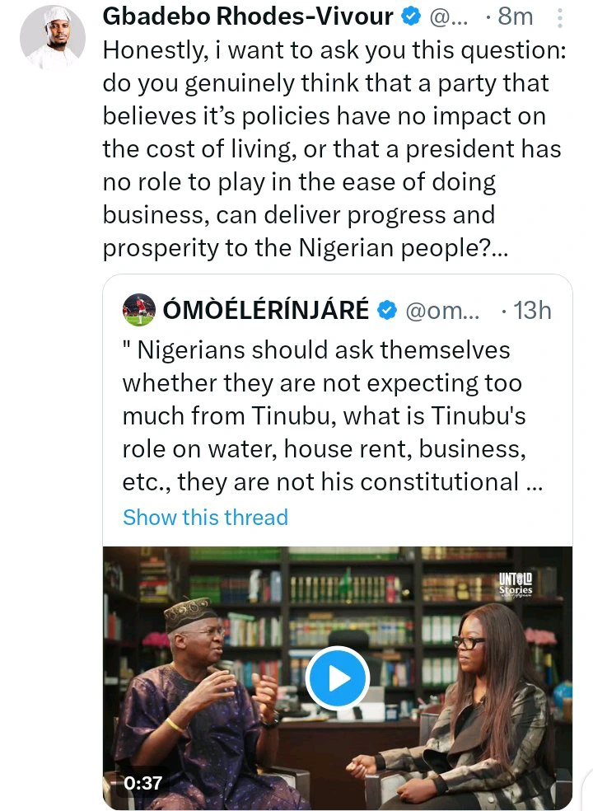Click Gbadebo's truncated @ handle
This screenshot has height=811, width=593.
point(448,17)
